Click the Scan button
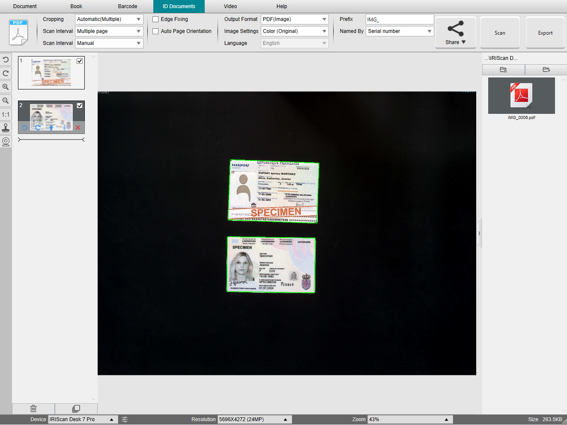 click(500, 33)
